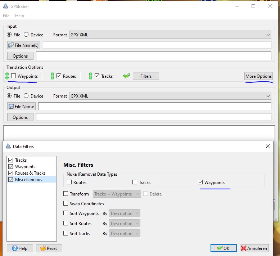Screen dimensions: 280x256
Task: Close the Data Filters dialog
Action: 267,146
